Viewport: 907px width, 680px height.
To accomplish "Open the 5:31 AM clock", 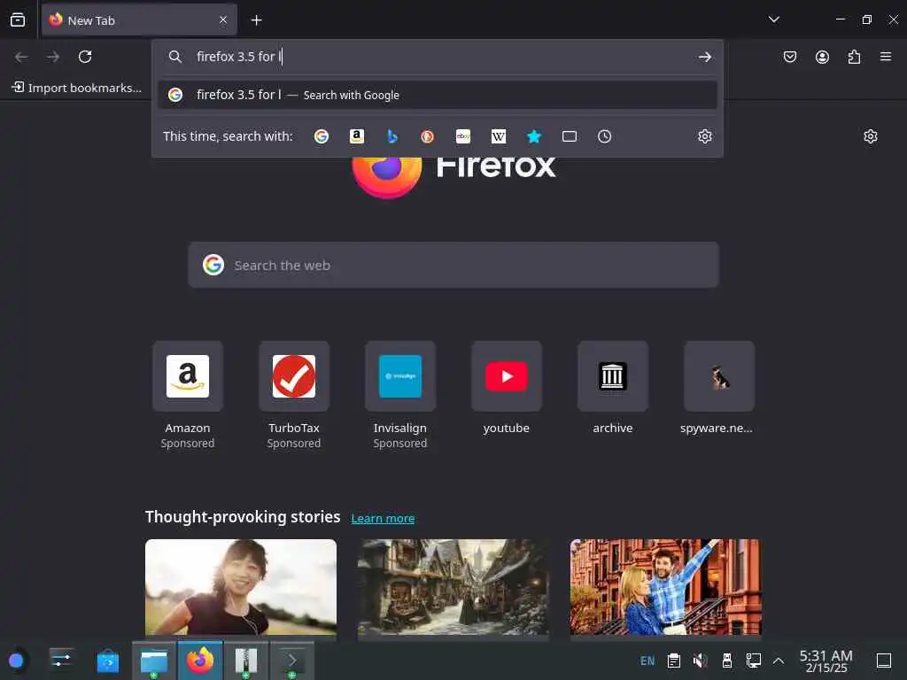I will click(826, 661).
